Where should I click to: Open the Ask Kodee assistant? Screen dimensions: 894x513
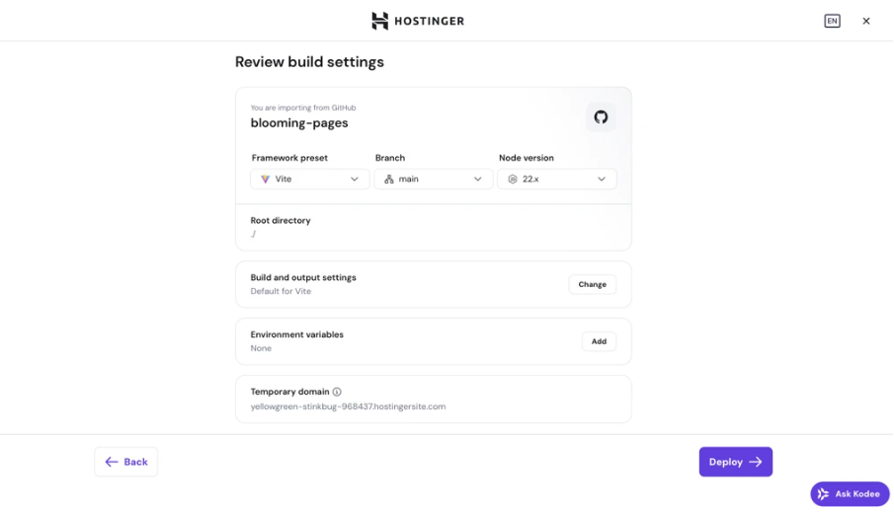[x=850, y=494]
